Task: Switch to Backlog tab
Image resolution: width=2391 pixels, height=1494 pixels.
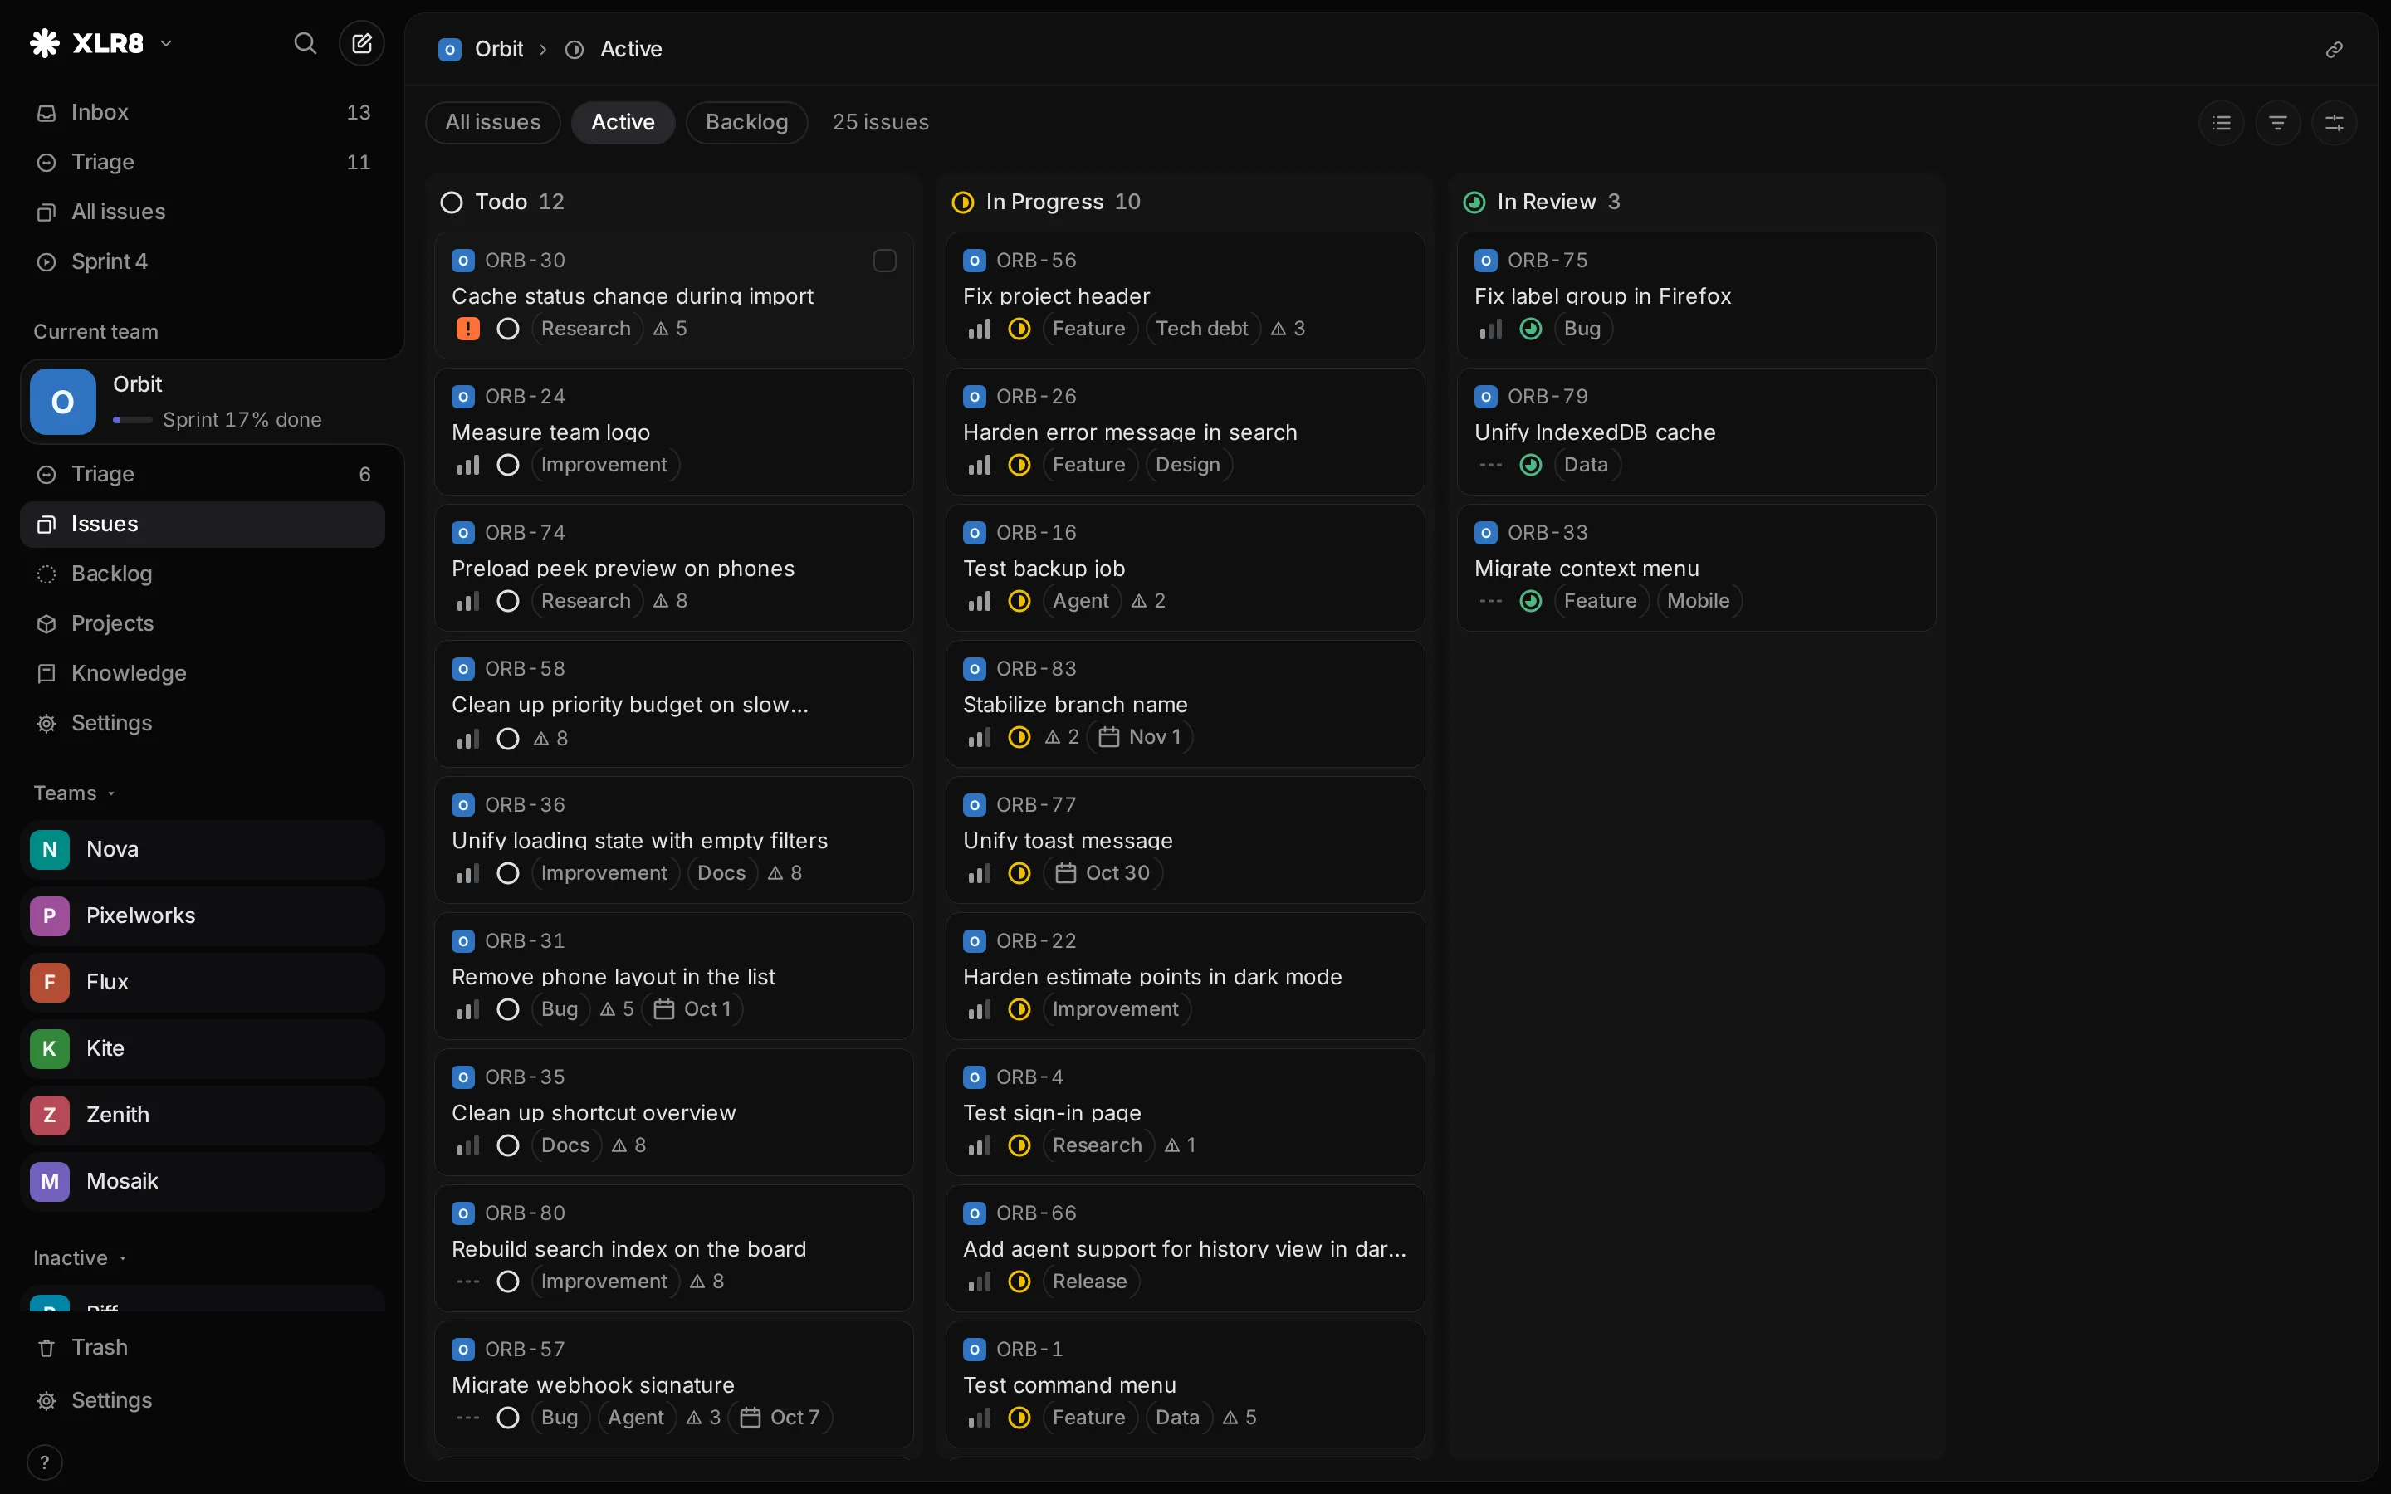Action: [747, 123]
